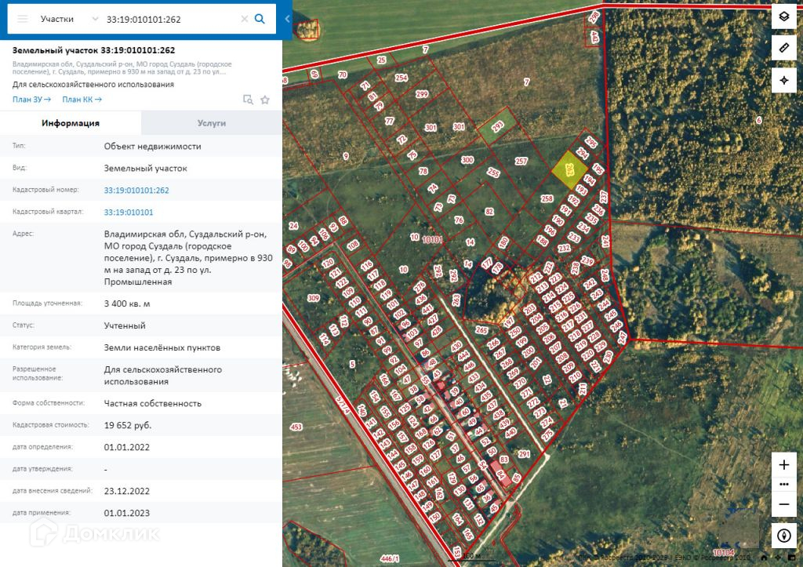Image resolution: width=803 pixels, height=567 pixels.
Task: Click map parcel label 265
Action: (481, 330)
